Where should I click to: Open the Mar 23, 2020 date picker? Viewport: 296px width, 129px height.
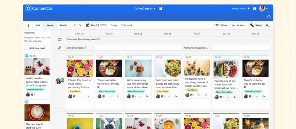(x=96, y=25)
